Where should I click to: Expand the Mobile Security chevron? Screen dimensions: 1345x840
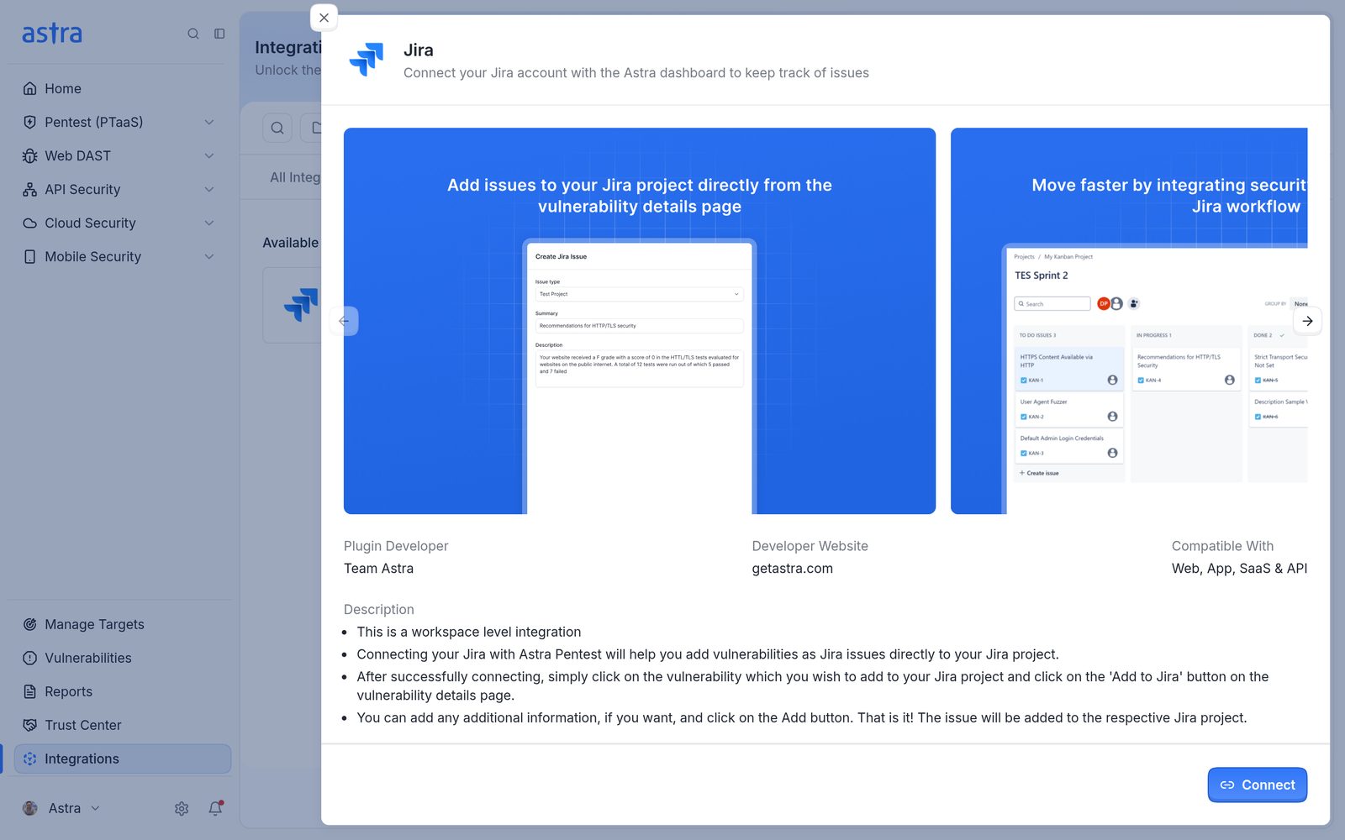tap(209, 256)
